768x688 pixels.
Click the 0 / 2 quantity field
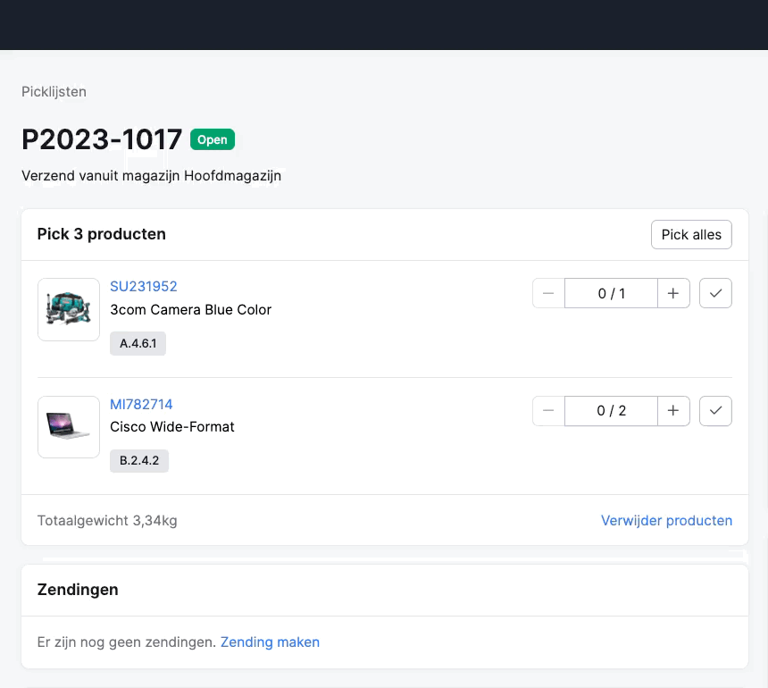(611, 411)
